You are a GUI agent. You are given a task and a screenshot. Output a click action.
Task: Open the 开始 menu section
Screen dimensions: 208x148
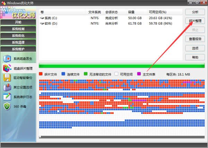click(x=18, y=22)
